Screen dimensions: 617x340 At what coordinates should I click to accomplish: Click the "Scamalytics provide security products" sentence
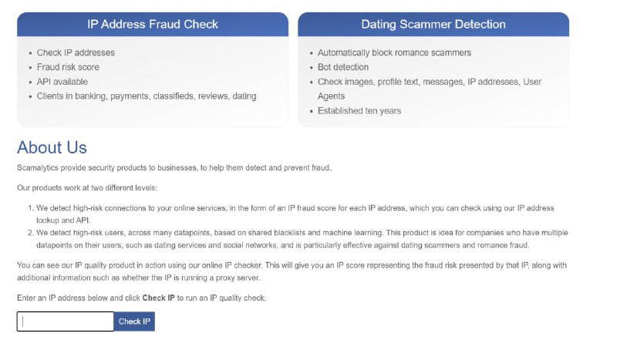point(174,168)
